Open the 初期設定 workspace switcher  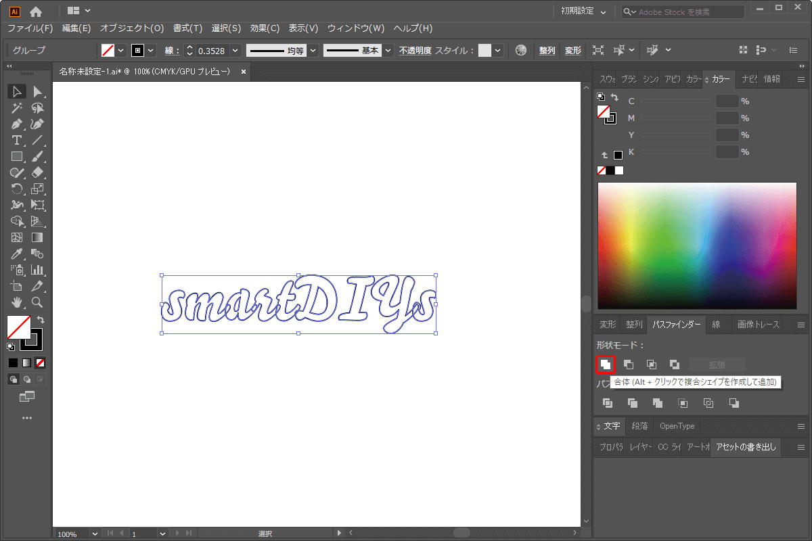click(x=585, y=11)
